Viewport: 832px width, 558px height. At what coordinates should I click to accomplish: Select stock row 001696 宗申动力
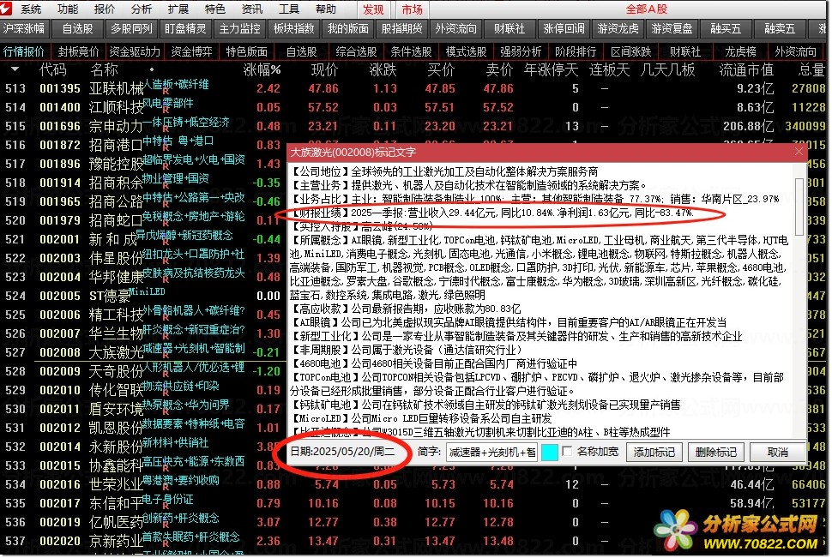pyautogui.click(x=416, y=126)
